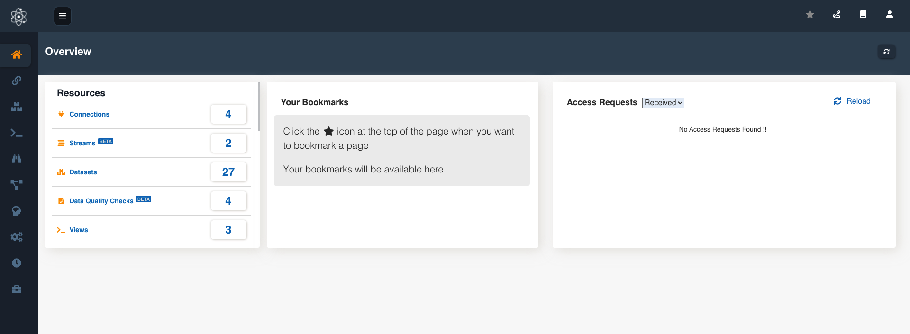
Task: Open the Datasets resource link
Action: pos(83,172)
